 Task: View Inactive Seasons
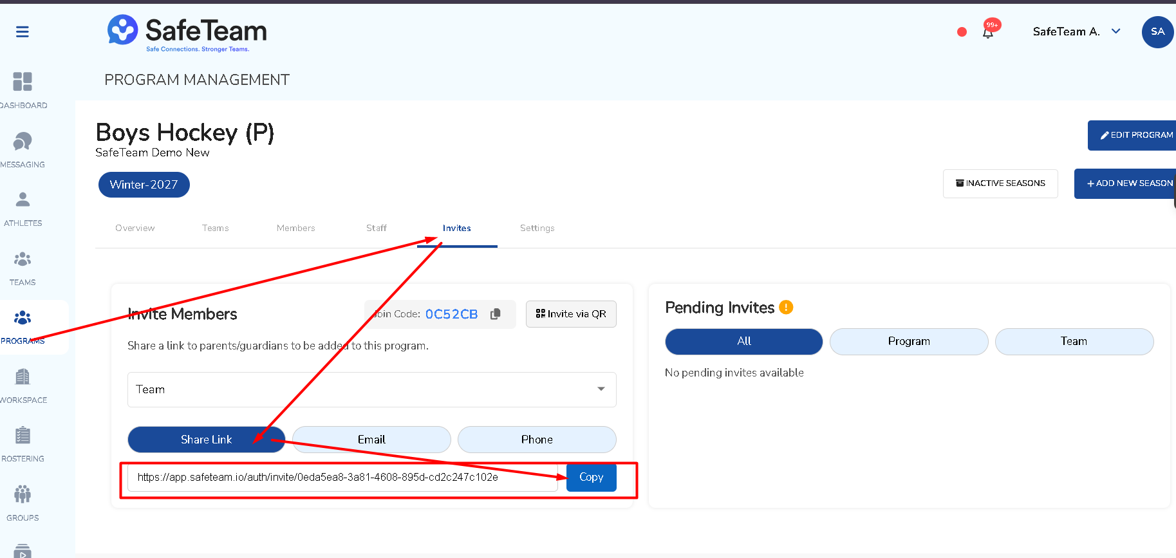pos(1000,183)
